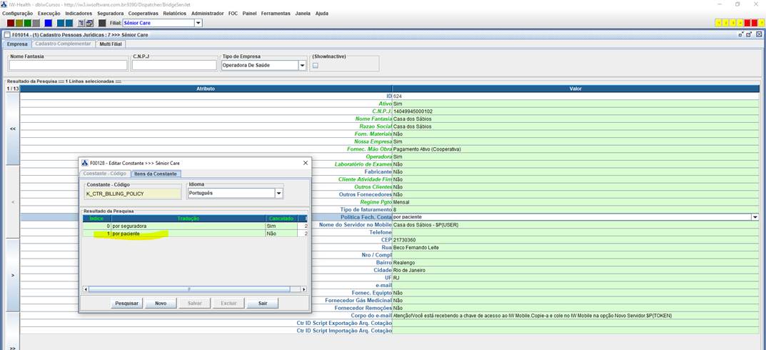Maximize the F01014 internal frame
This screenshot has height=350, width=766.
(749, 34)
